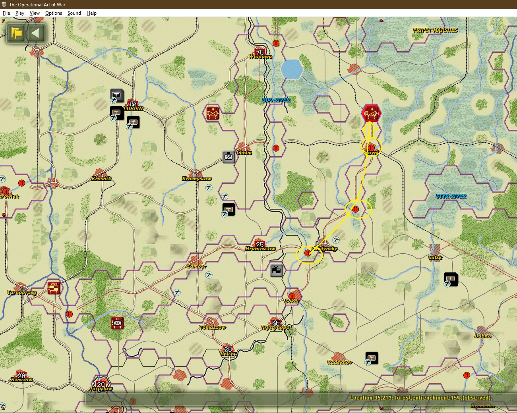The image size is (517, 413).
Task: Select the red infantry unit east of Lublin
Action: click(x=213, y=113)
